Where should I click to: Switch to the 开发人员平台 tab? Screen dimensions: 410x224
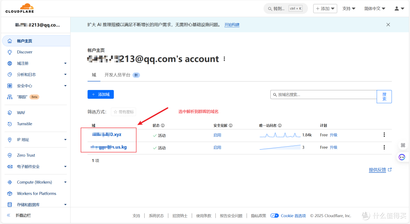[x=122, y=75]
